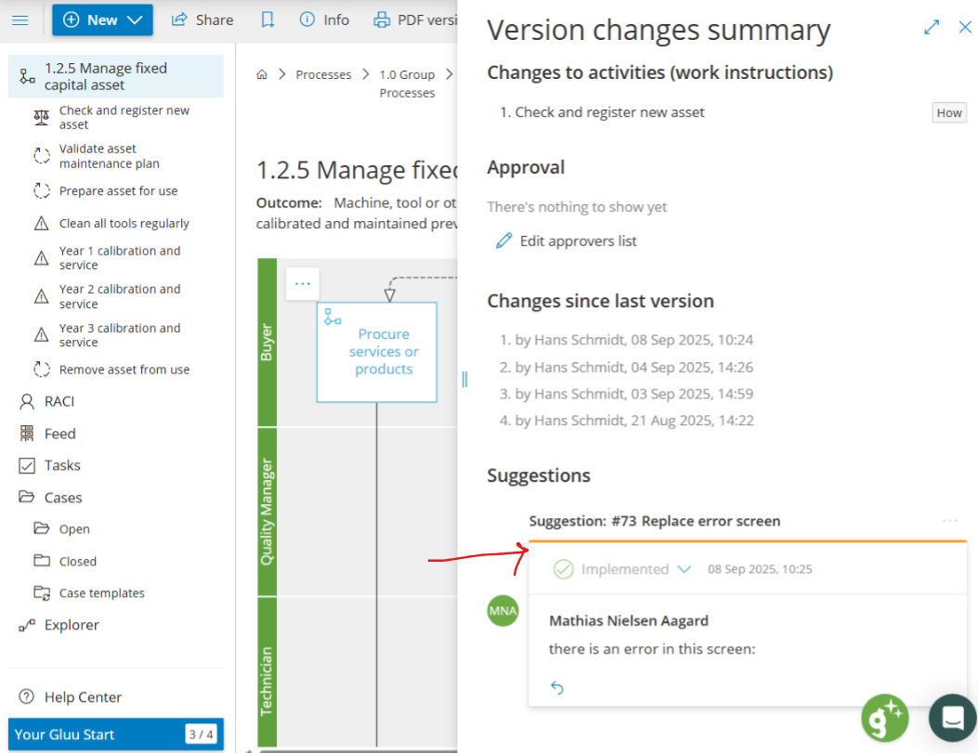This screenshot has width=978, height=753.
Task: Click the home icon in breadcrumb
Action: click(263, 74)
